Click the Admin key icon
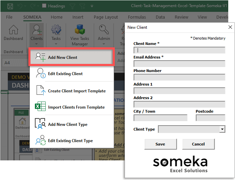The image size is (235, 180). [104, 29]
